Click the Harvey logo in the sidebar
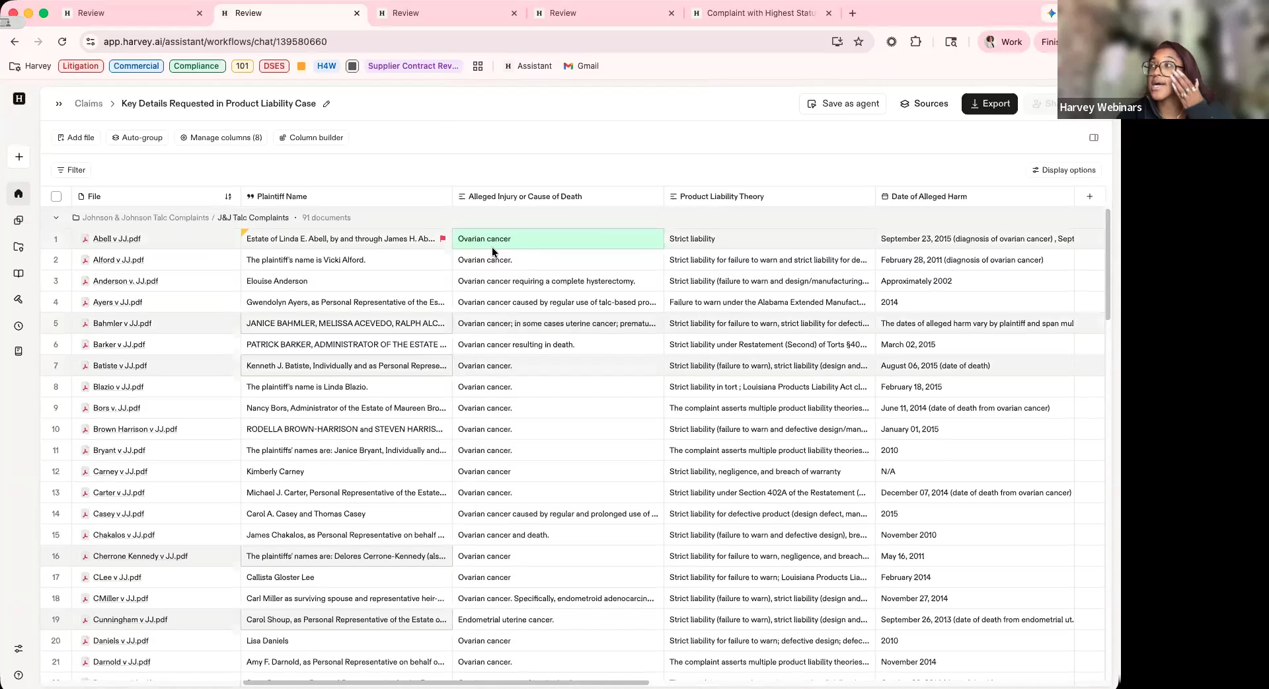This screenshot has height=689, width=1269. click(x=19, y=99)
